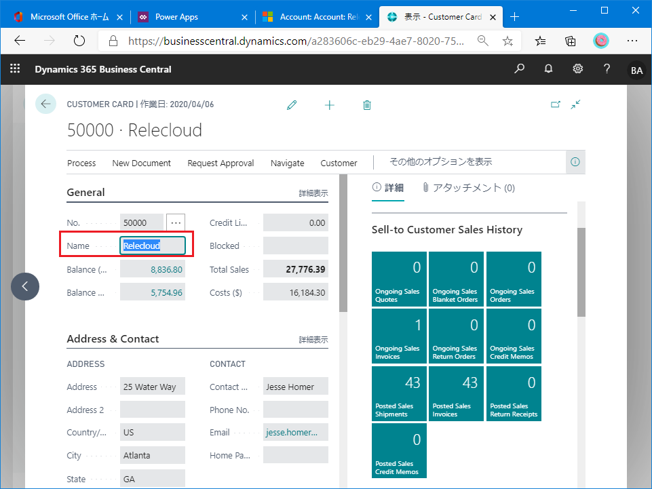Click the Contact field Jesse Homer
Screen dimensions: 652x489
296,387
